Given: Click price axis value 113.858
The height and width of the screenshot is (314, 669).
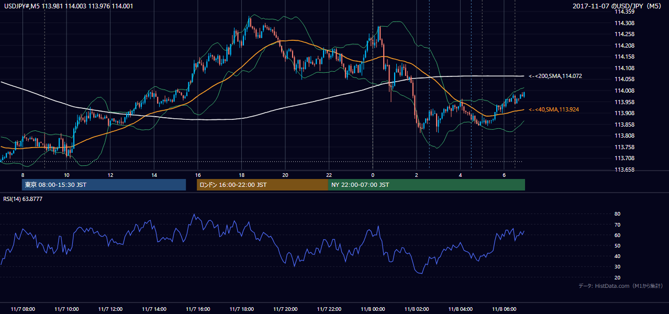Looking at the screenshot, I should [625, 125].
